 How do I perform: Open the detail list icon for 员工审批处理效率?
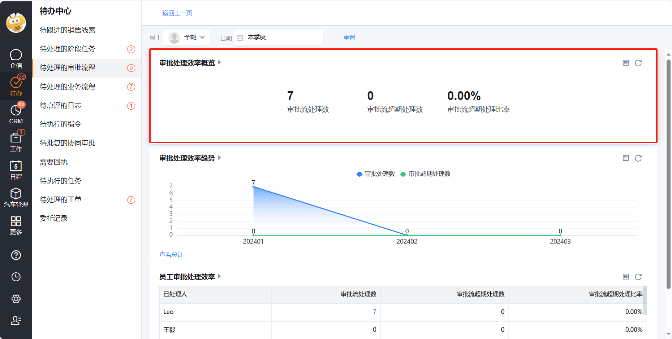click(x=626, y=277)
